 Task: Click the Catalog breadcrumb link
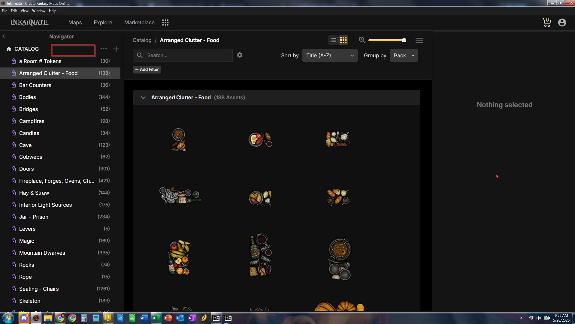point(142,40)
